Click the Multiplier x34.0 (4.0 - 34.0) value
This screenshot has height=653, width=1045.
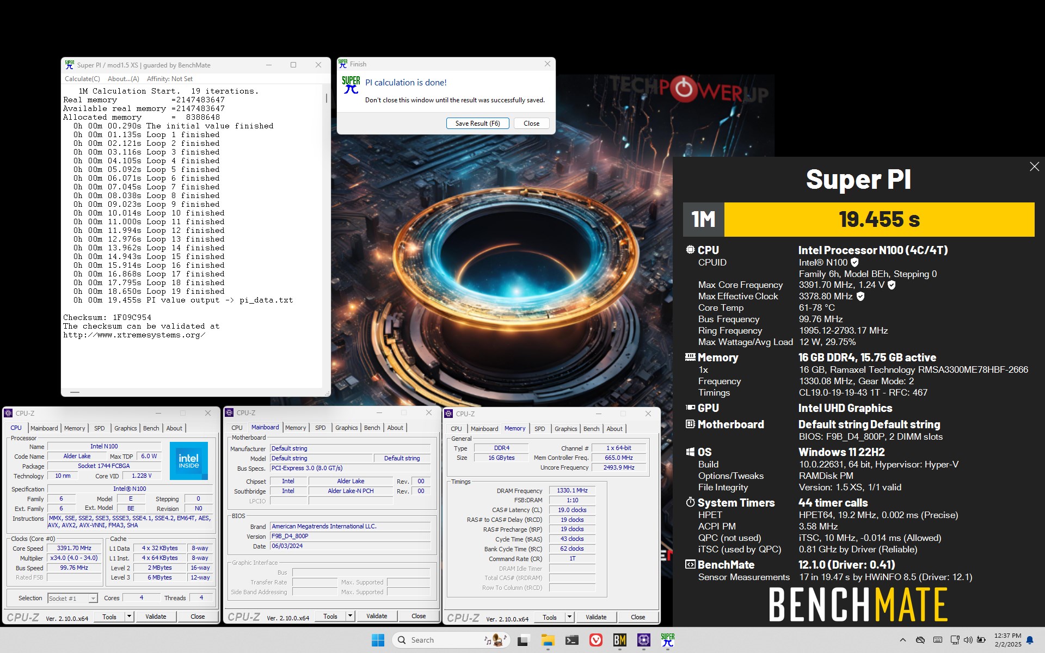point(75,558)
